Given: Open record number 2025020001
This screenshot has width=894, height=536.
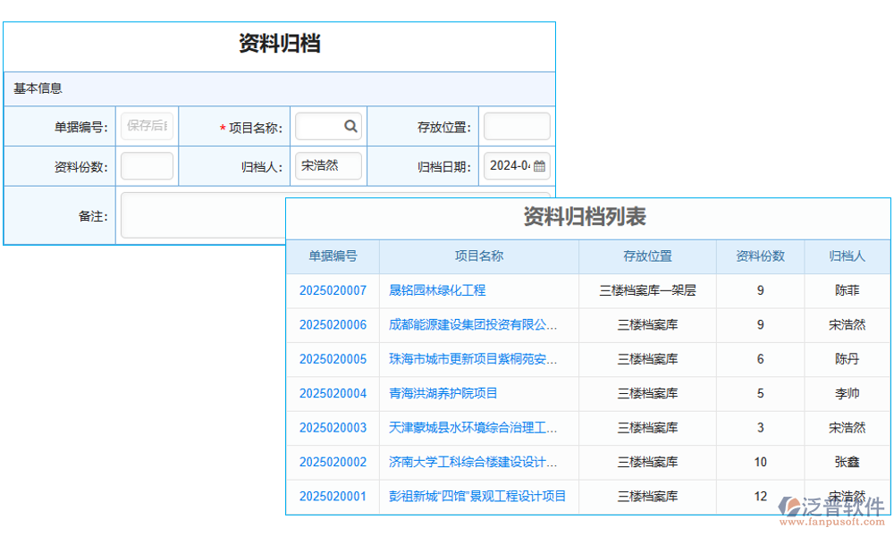Looking at the screenshot, I should tap(332, 497).
